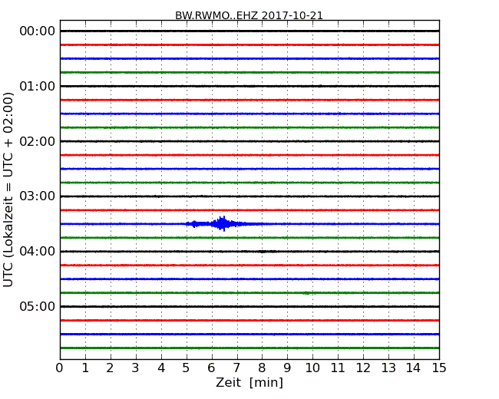Click the x-axis label Zeit [min]
499x399 pixels.
pos(249,382)
